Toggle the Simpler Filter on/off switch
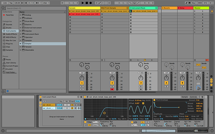 tap(85, 122)
